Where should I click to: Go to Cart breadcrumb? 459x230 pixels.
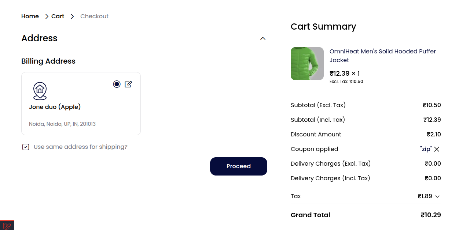tap(58, 16)
